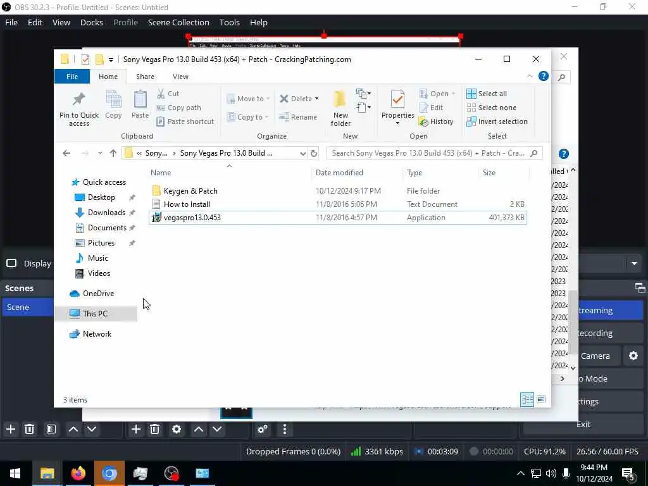Screen dimensions: 648x486
Task: Open the Delete dropdown arrow
Action: (316, 99)
